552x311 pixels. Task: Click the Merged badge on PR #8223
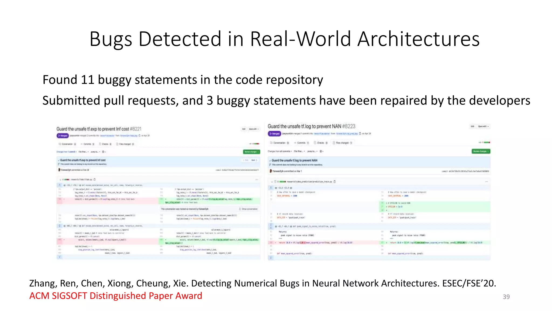274,134
